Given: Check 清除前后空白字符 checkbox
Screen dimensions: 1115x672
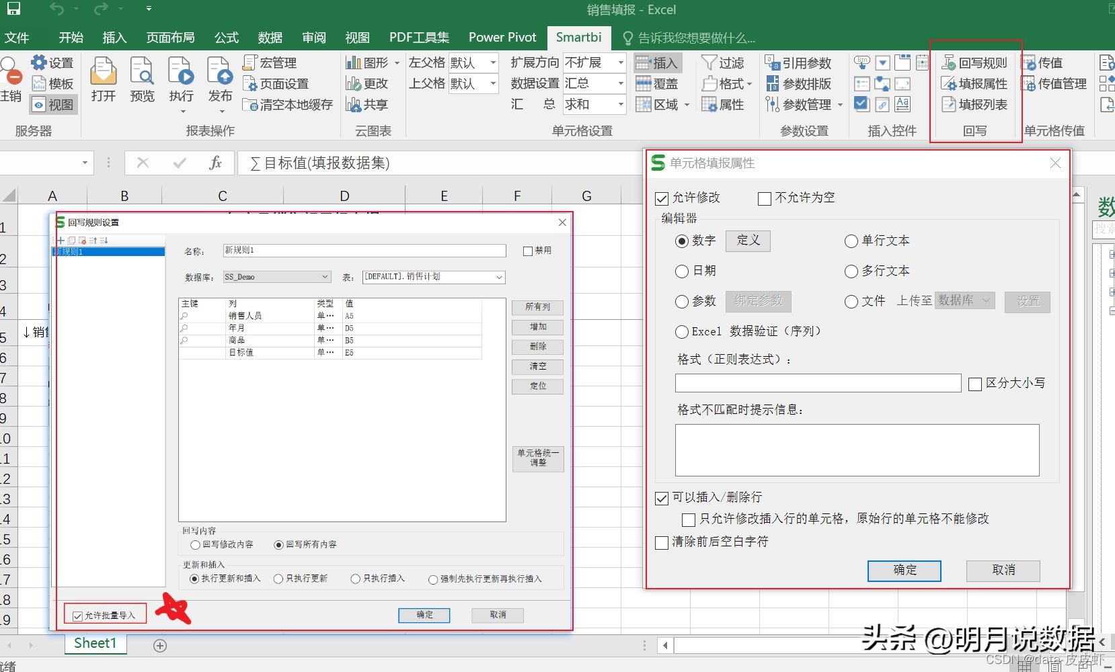Looking at the screenshot, I should point(662,542).
